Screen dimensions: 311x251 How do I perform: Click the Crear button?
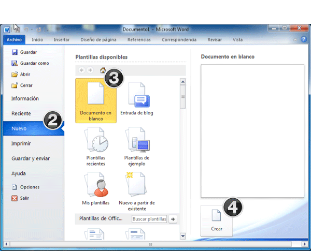[216, 221]
